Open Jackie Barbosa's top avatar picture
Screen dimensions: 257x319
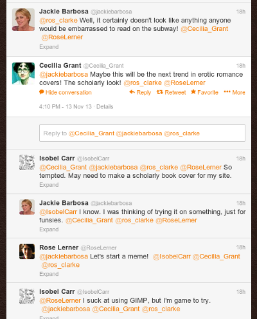(x=23, y=20)
